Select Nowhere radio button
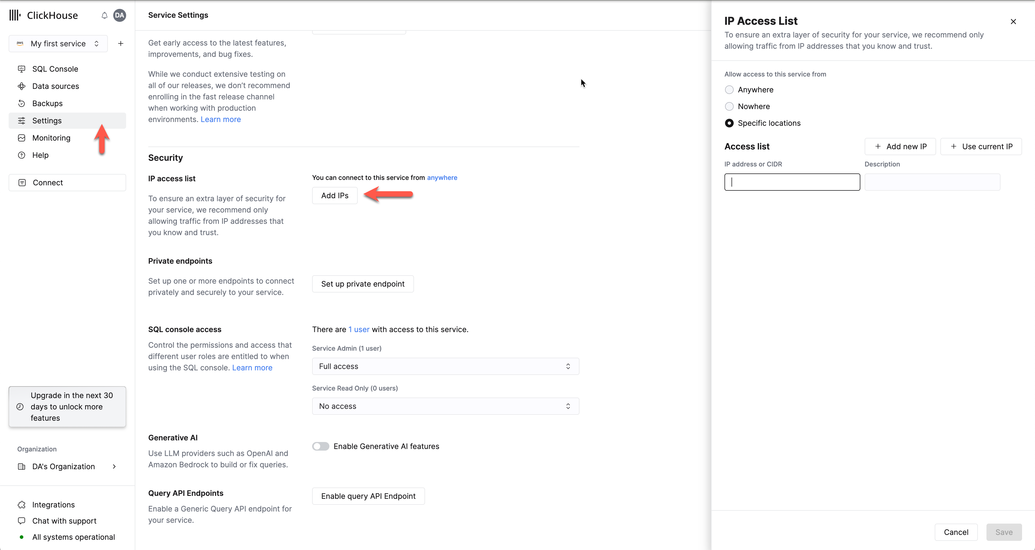 pos(729,106)
